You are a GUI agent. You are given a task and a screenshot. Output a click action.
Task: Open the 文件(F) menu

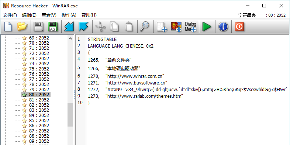click(x=10, y=15)
